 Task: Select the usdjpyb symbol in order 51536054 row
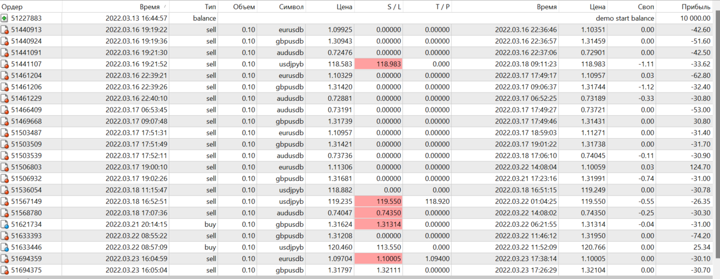tap(290, 190)
